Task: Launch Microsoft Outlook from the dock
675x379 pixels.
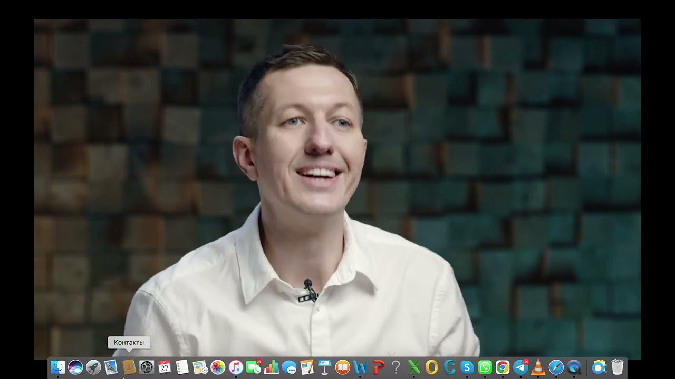Action: pos(432,367)
